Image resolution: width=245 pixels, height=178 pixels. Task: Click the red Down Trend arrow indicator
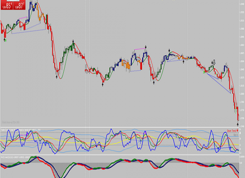tap(237, 130)
